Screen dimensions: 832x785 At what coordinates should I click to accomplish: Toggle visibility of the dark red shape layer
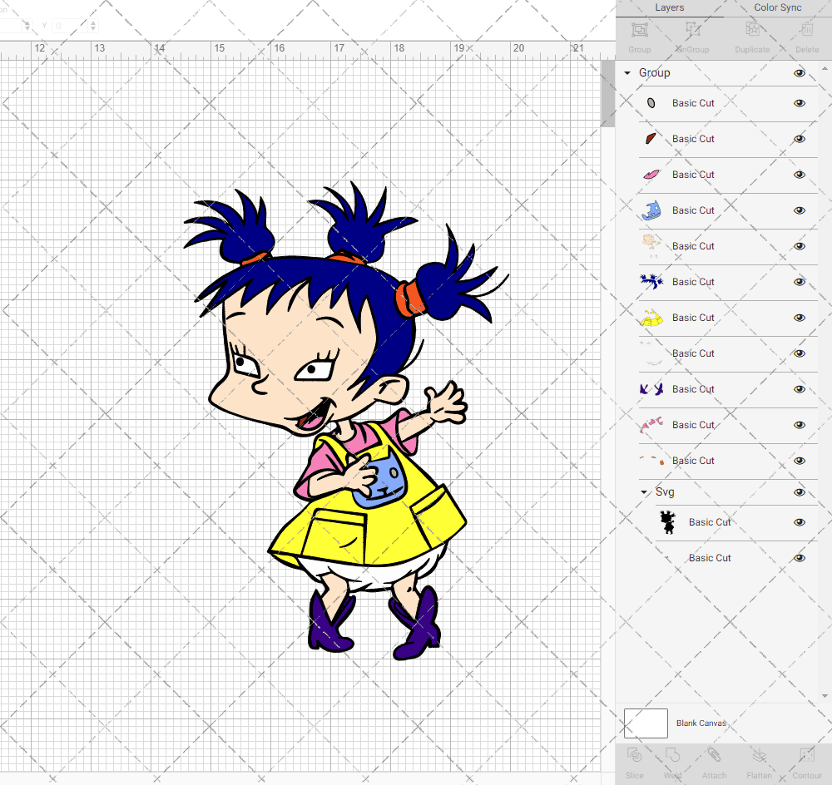(x=800, y=139)
